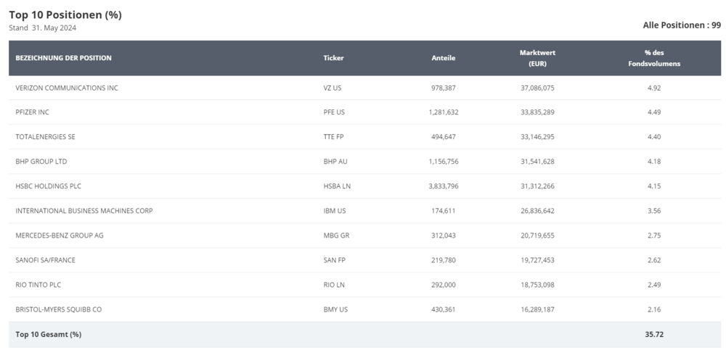Open BRISTOL-MYERS SQUIBB CO position
Image resolution: width=726 pixels, height=355 pixels.
[59, 309]
